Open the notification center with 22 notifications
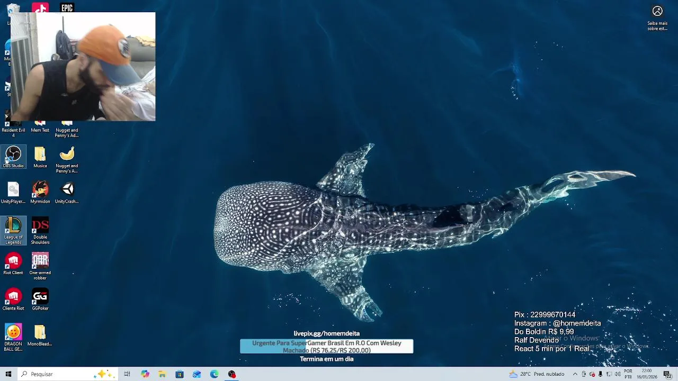678x381 pixels. pos(667,374)
